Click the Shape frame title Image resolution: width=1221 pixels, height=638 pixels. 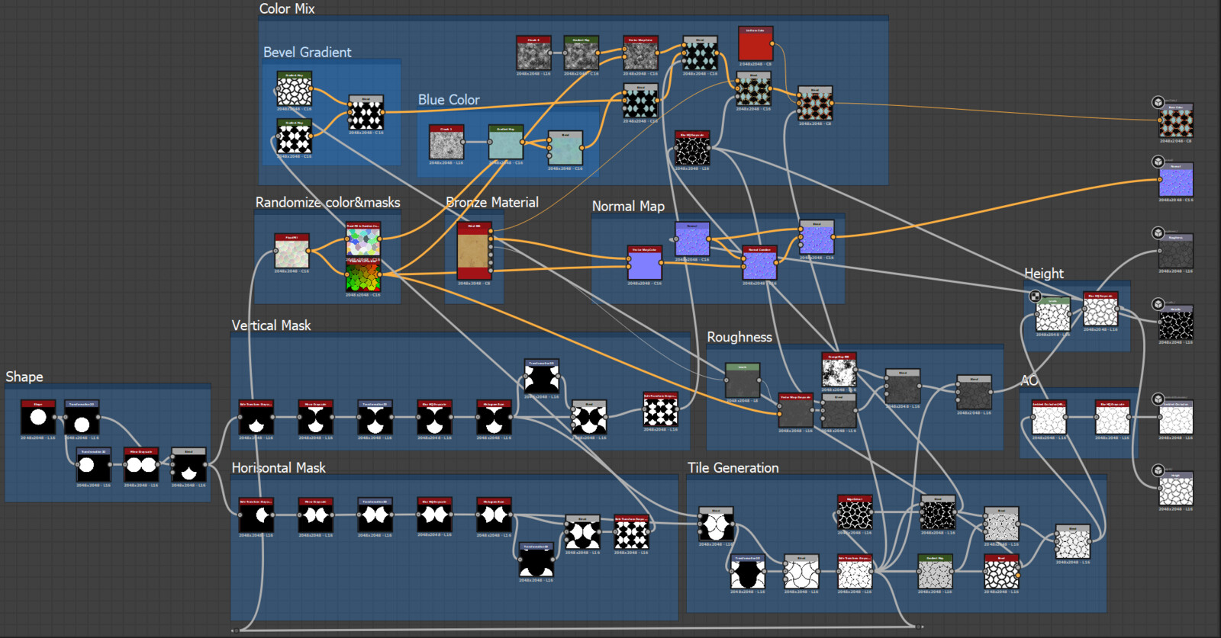[x=24, y=377]
